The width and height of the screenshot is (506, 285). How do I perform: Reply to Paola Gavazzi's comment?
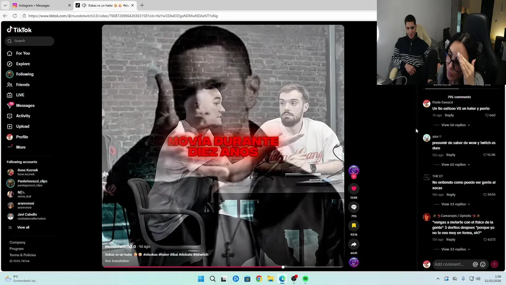coord(449,115)
